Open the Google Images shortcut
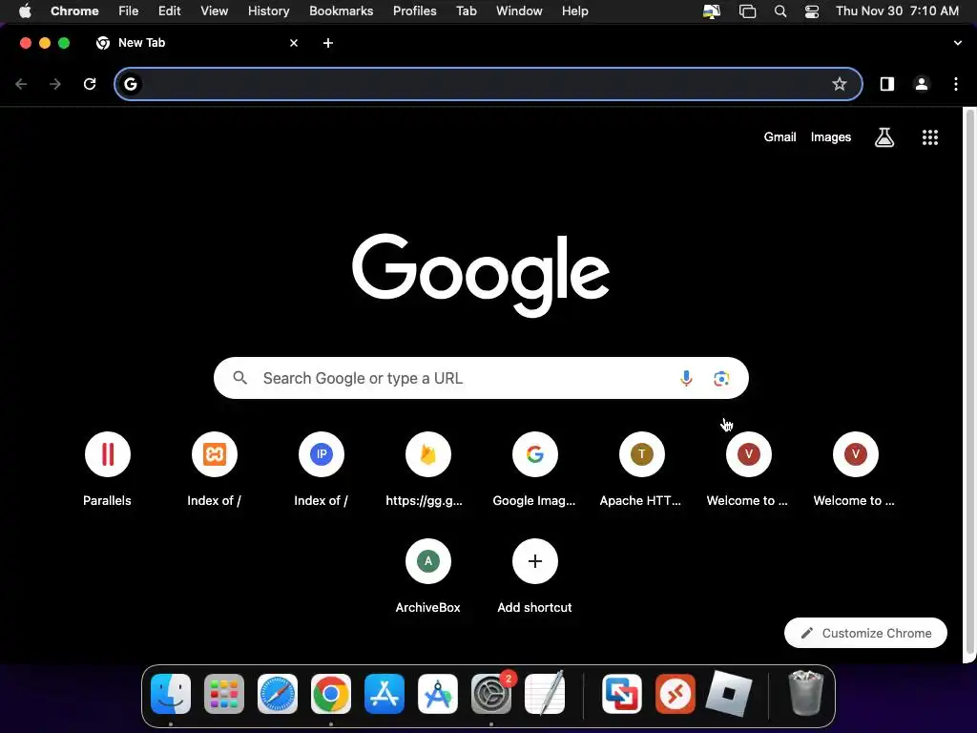Screen dimensions: 977x733 534,470
